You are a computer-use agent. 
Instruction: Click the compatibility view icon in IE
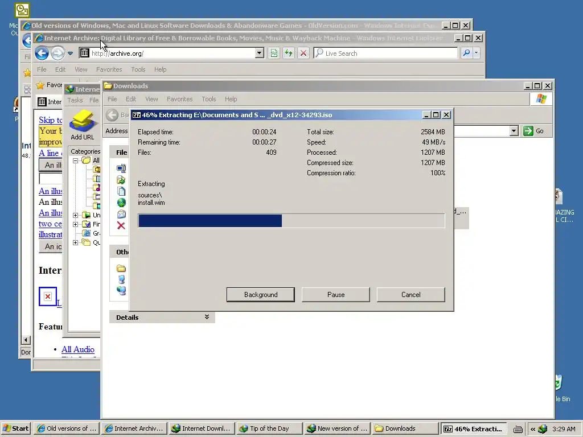(x=274, y=53)
